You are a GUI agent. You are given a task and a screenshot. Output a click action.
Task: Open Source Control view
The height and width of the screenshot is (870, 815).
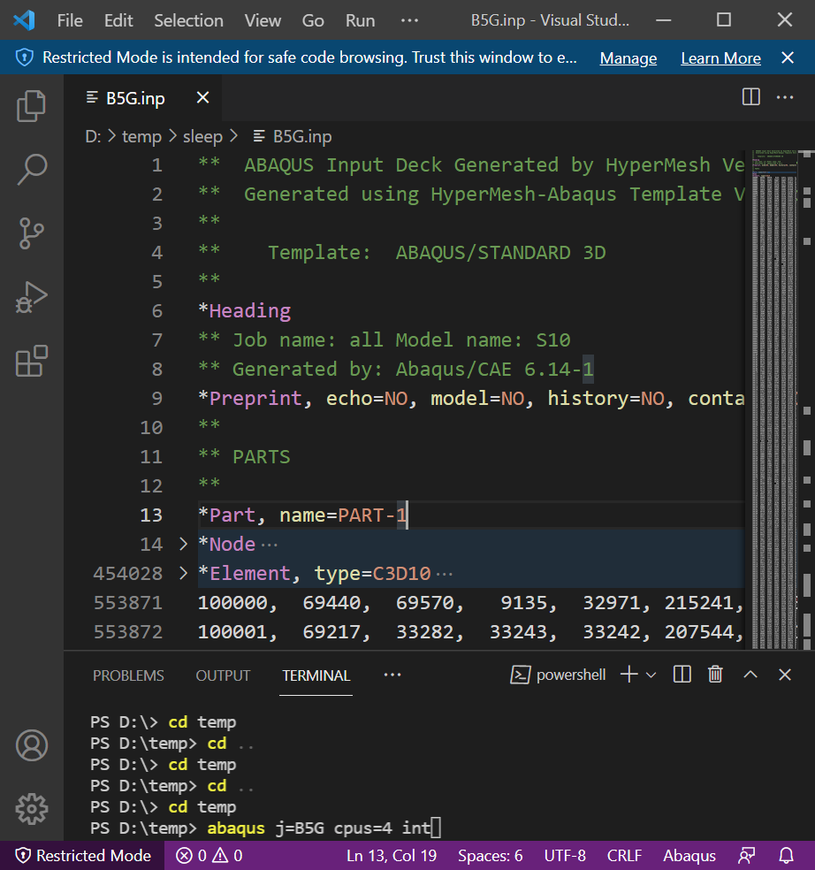point(31,233)
